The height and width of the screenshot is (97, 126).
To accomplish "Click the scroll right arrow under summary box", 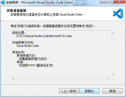I will (108, 79).
